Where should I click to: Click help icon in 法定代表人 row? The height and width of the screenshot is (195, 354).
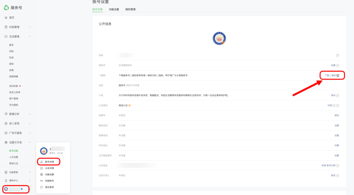click(x=337, y=175)
